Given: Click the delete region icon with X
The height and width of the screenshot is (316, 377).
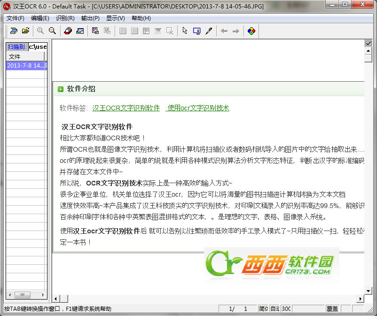Looking at the screenshot, I should pyautogui.click(x=170, y=31).
